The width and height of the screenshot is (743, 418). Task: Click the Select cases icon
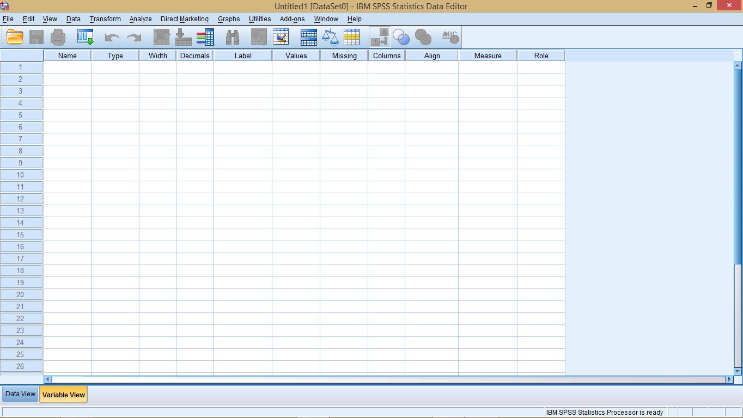tap(352, 37)
